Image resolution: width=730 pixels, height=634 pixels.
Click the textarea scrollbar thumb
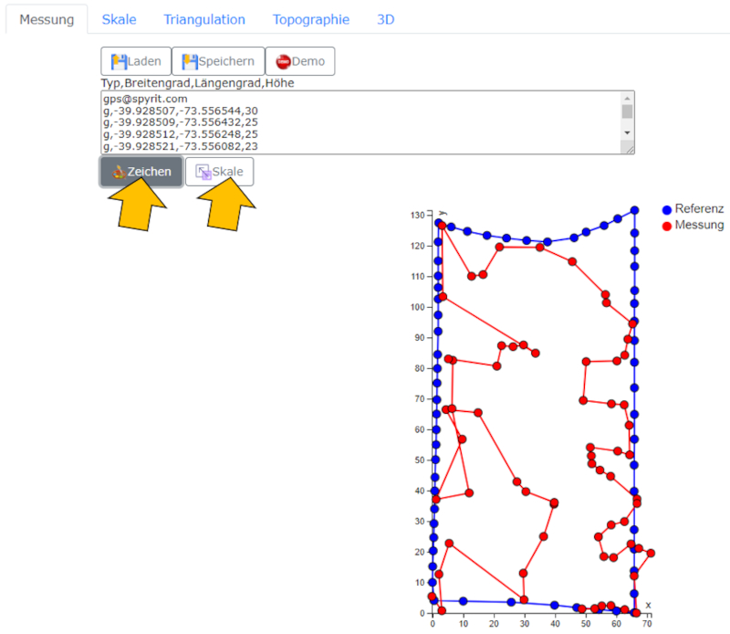[x=627, y=111]
